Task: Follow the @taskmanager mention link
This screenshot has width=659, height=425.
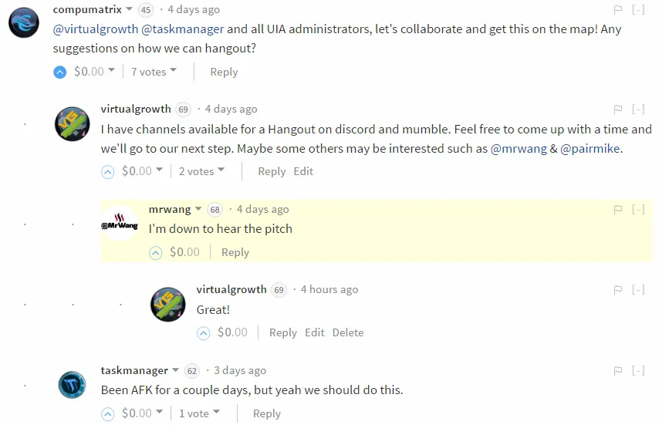Action: tap(182, 29)
